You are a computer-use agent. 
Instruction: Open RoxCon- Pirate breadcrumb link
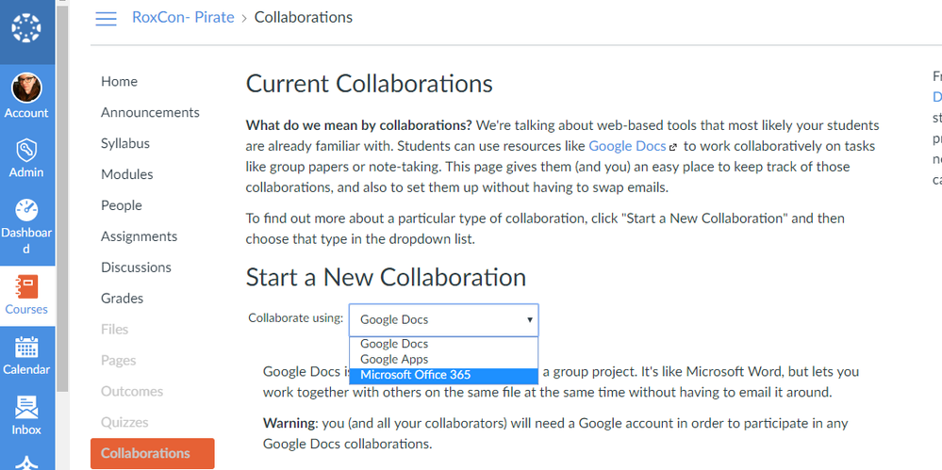pos(183,17)
